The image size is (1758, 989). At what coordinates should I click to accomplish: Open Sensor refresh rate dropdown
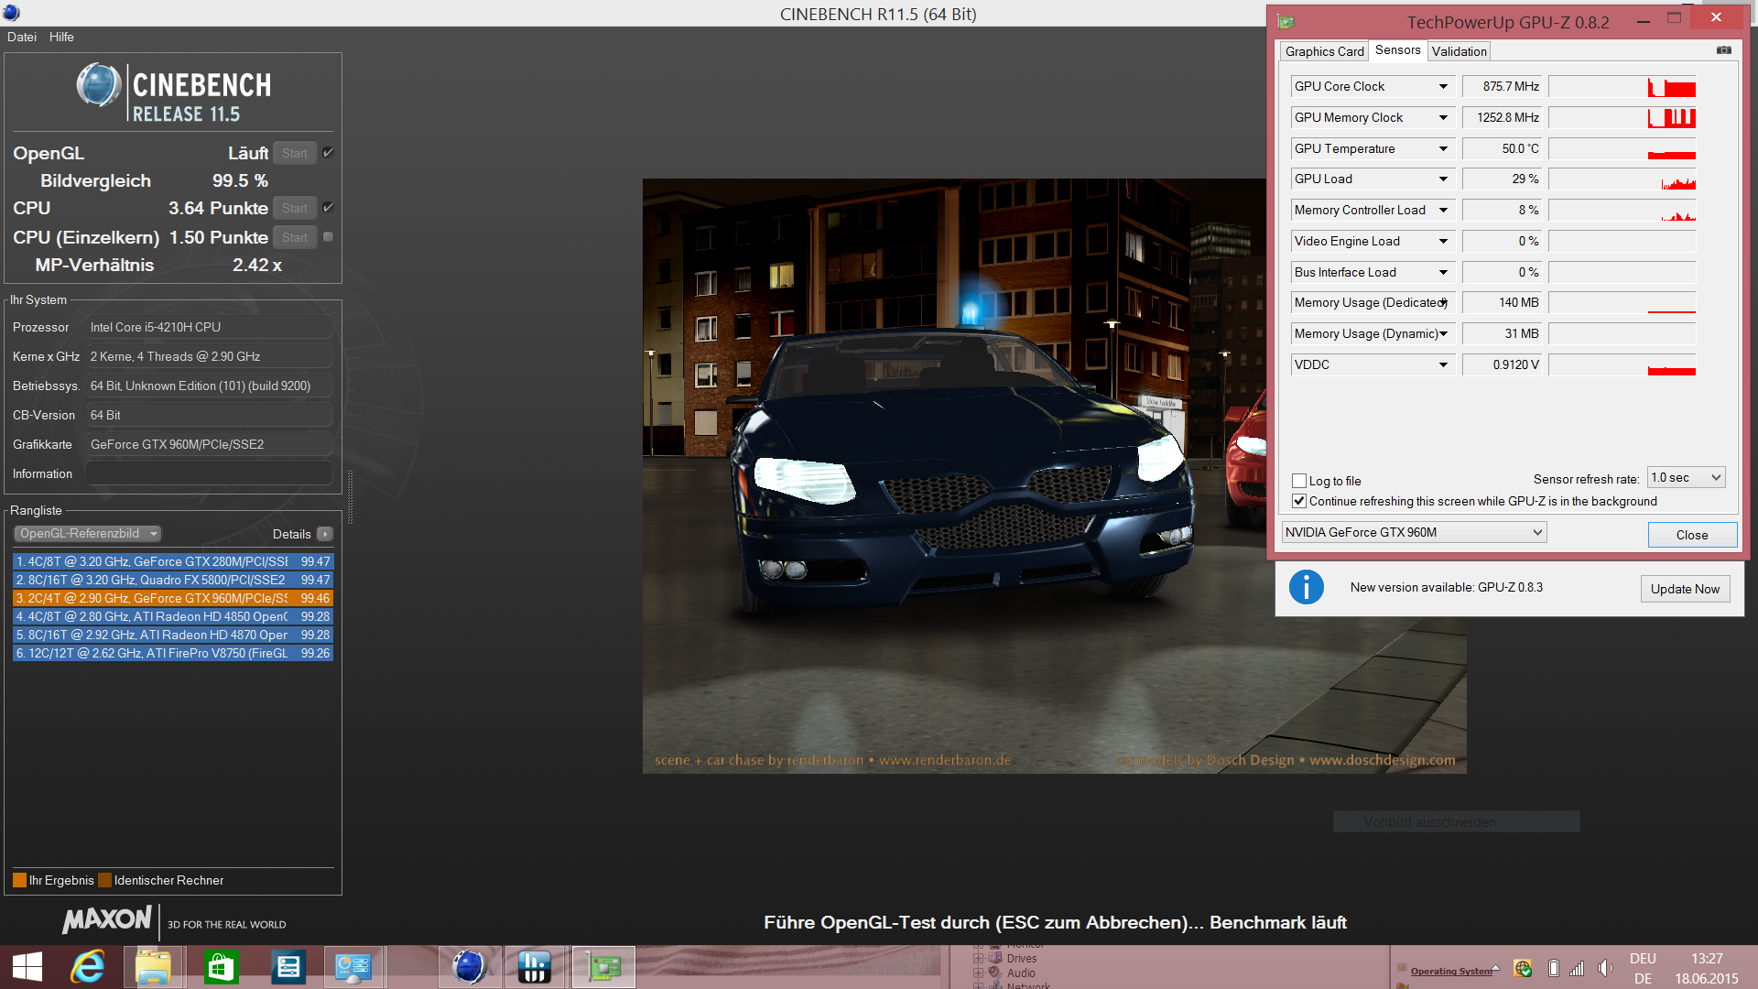[1686, 477]
